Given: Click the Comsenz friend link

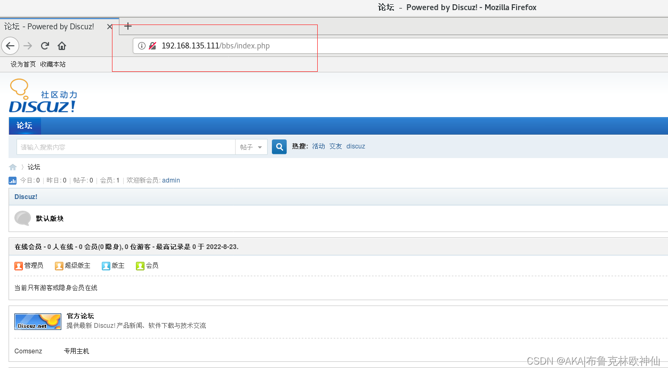Looking at the screenshot, I should tap(28, 351).
